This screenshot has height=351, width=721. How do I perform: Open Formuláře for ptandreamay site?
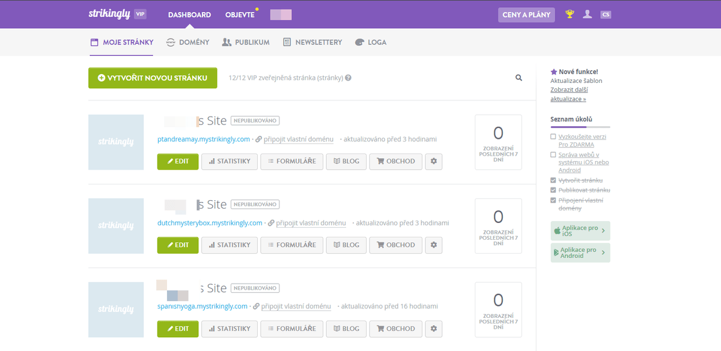click(292, 161)
